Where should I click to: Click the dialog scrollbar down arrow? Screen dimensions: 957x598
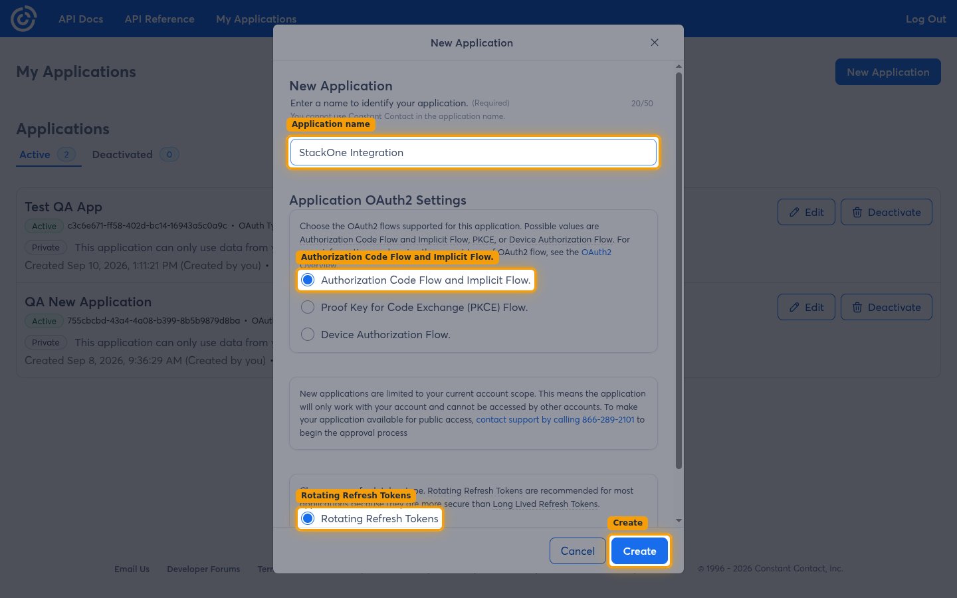[679, 521]
